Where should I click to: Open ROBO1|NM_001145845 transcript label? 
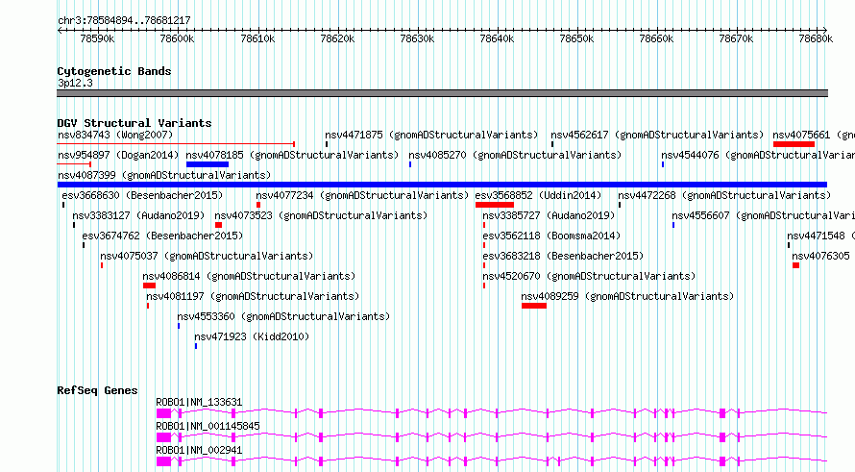click(x=208, y=426)
